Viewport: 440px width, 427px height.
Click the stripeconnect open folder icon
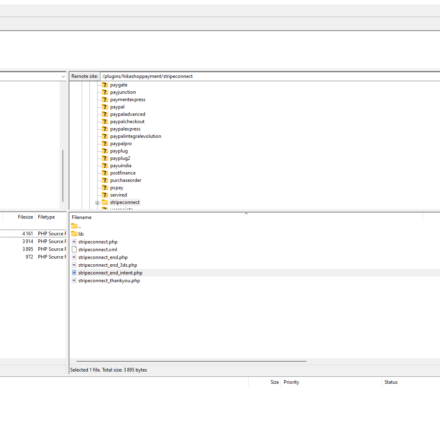pos(105,202)
